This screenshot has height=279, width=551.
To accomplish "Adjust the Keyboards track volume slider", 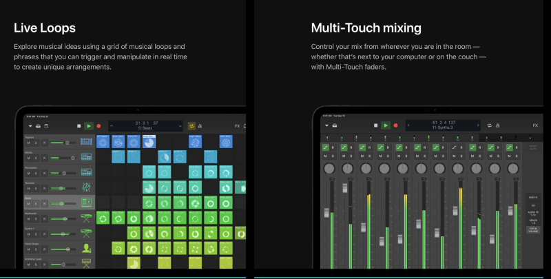I will click(63, 219).
